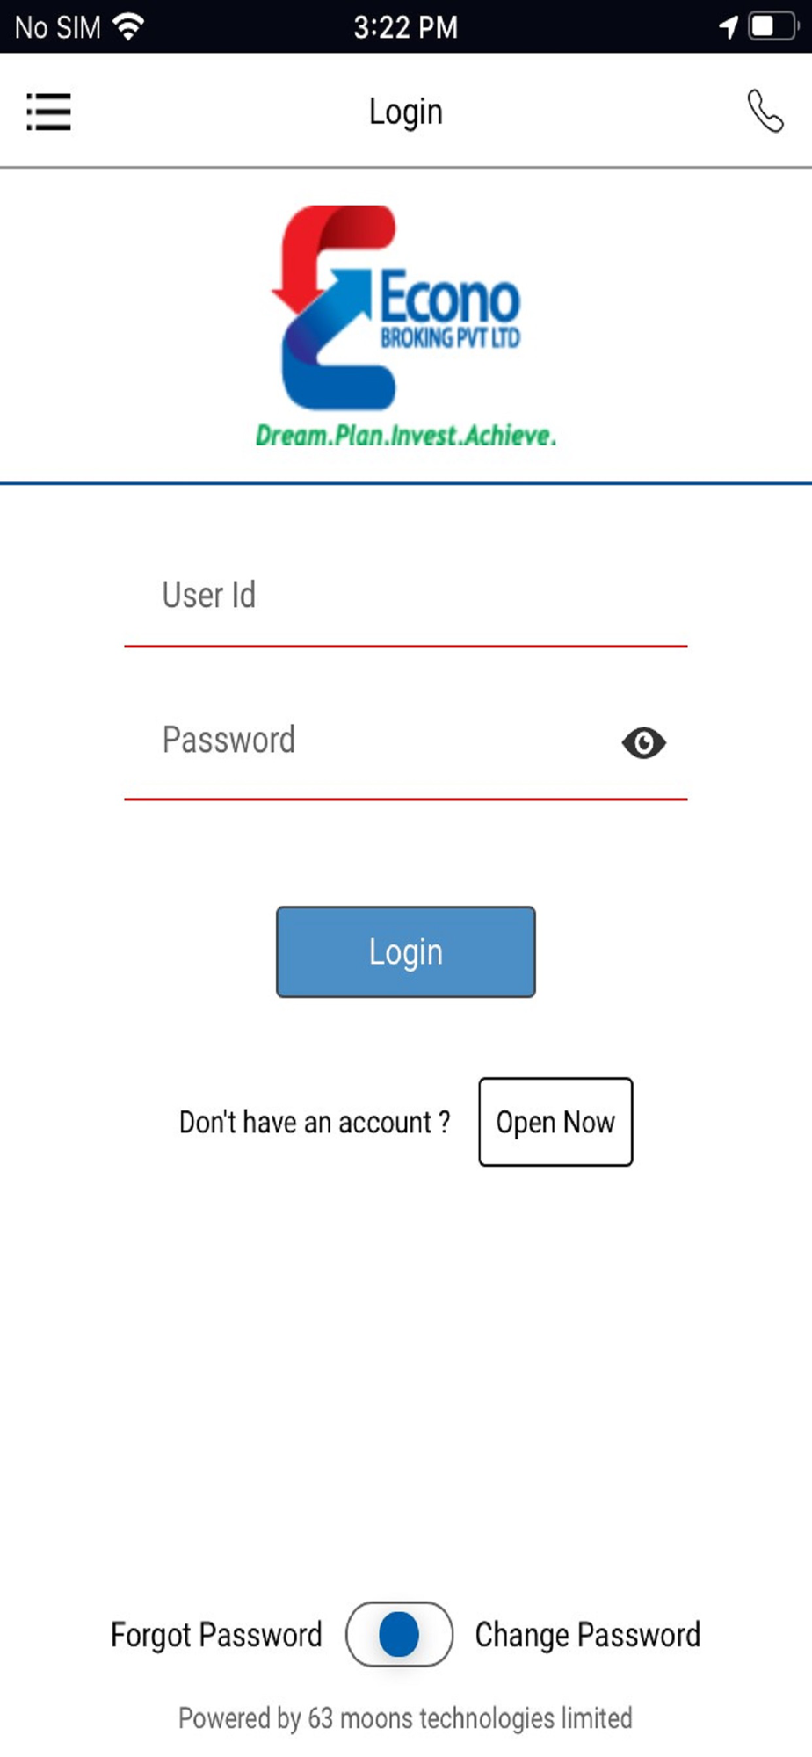Tap "Don't have an account ?" text
Screen dimensions: 812x1757
(315, 1122)
